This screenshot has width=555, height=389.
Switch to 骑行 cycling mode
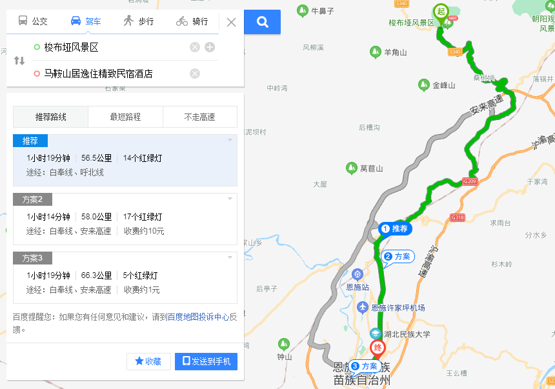coord(192,21)
